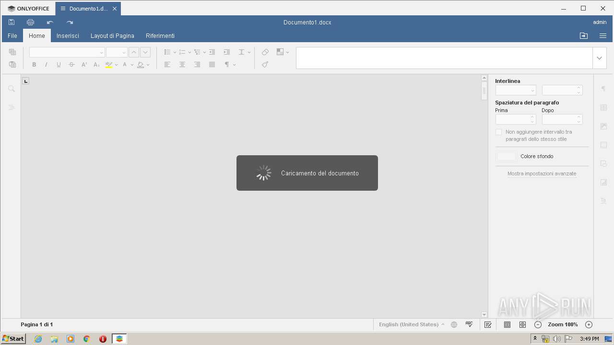Open the Layout di Pagina tab
The image size is (614, 345).
coord(112,36)
